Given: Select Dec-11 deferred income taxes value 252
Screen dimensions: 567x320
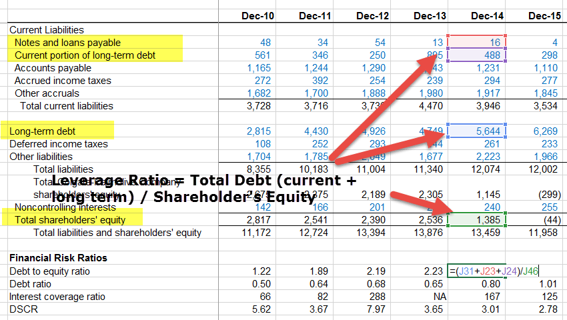Looking at the screenshot, I should click(320, 143).
